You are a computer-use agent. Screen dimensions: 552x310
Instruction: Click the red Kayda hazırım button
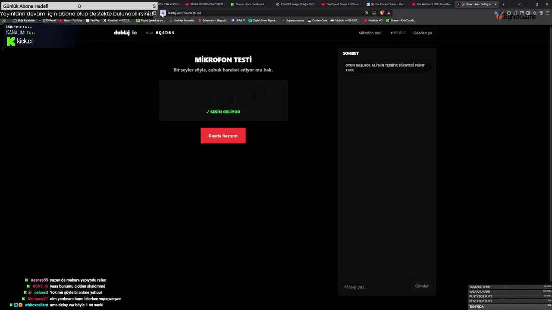[x=223, y=136]
